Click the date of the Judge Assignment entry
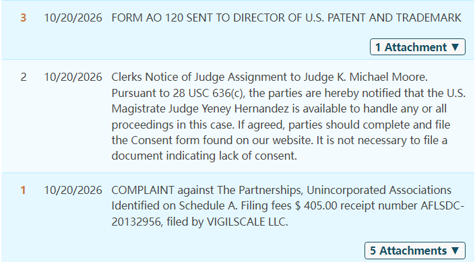This screenshot has width=475, height=262. [73, 77]
